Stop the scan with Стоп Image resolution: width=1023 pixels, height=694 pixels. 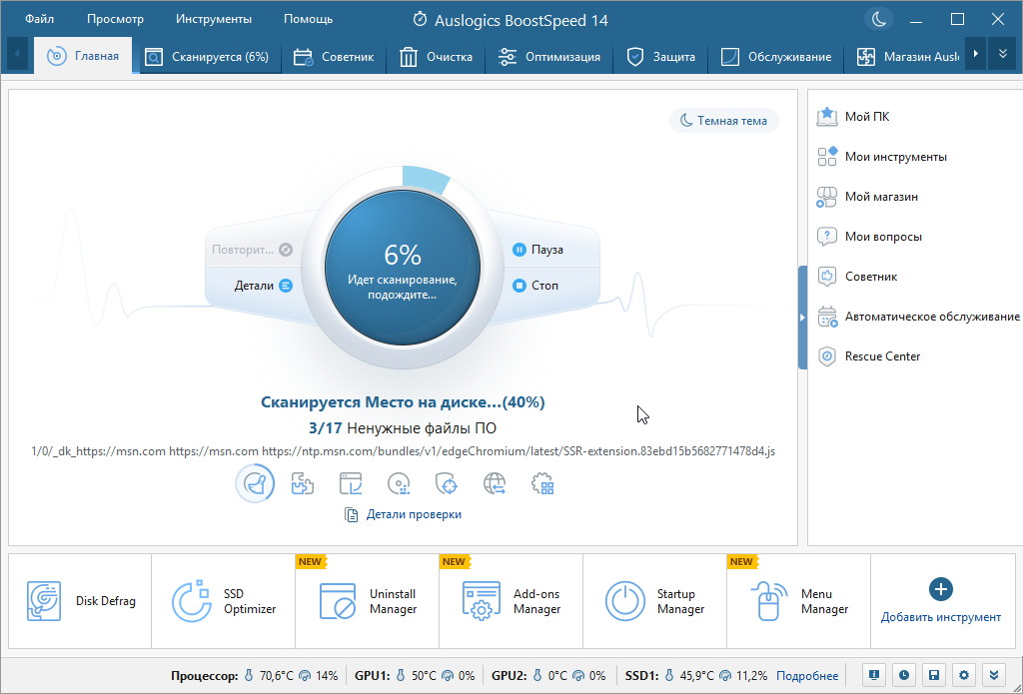tap(535, 286)
